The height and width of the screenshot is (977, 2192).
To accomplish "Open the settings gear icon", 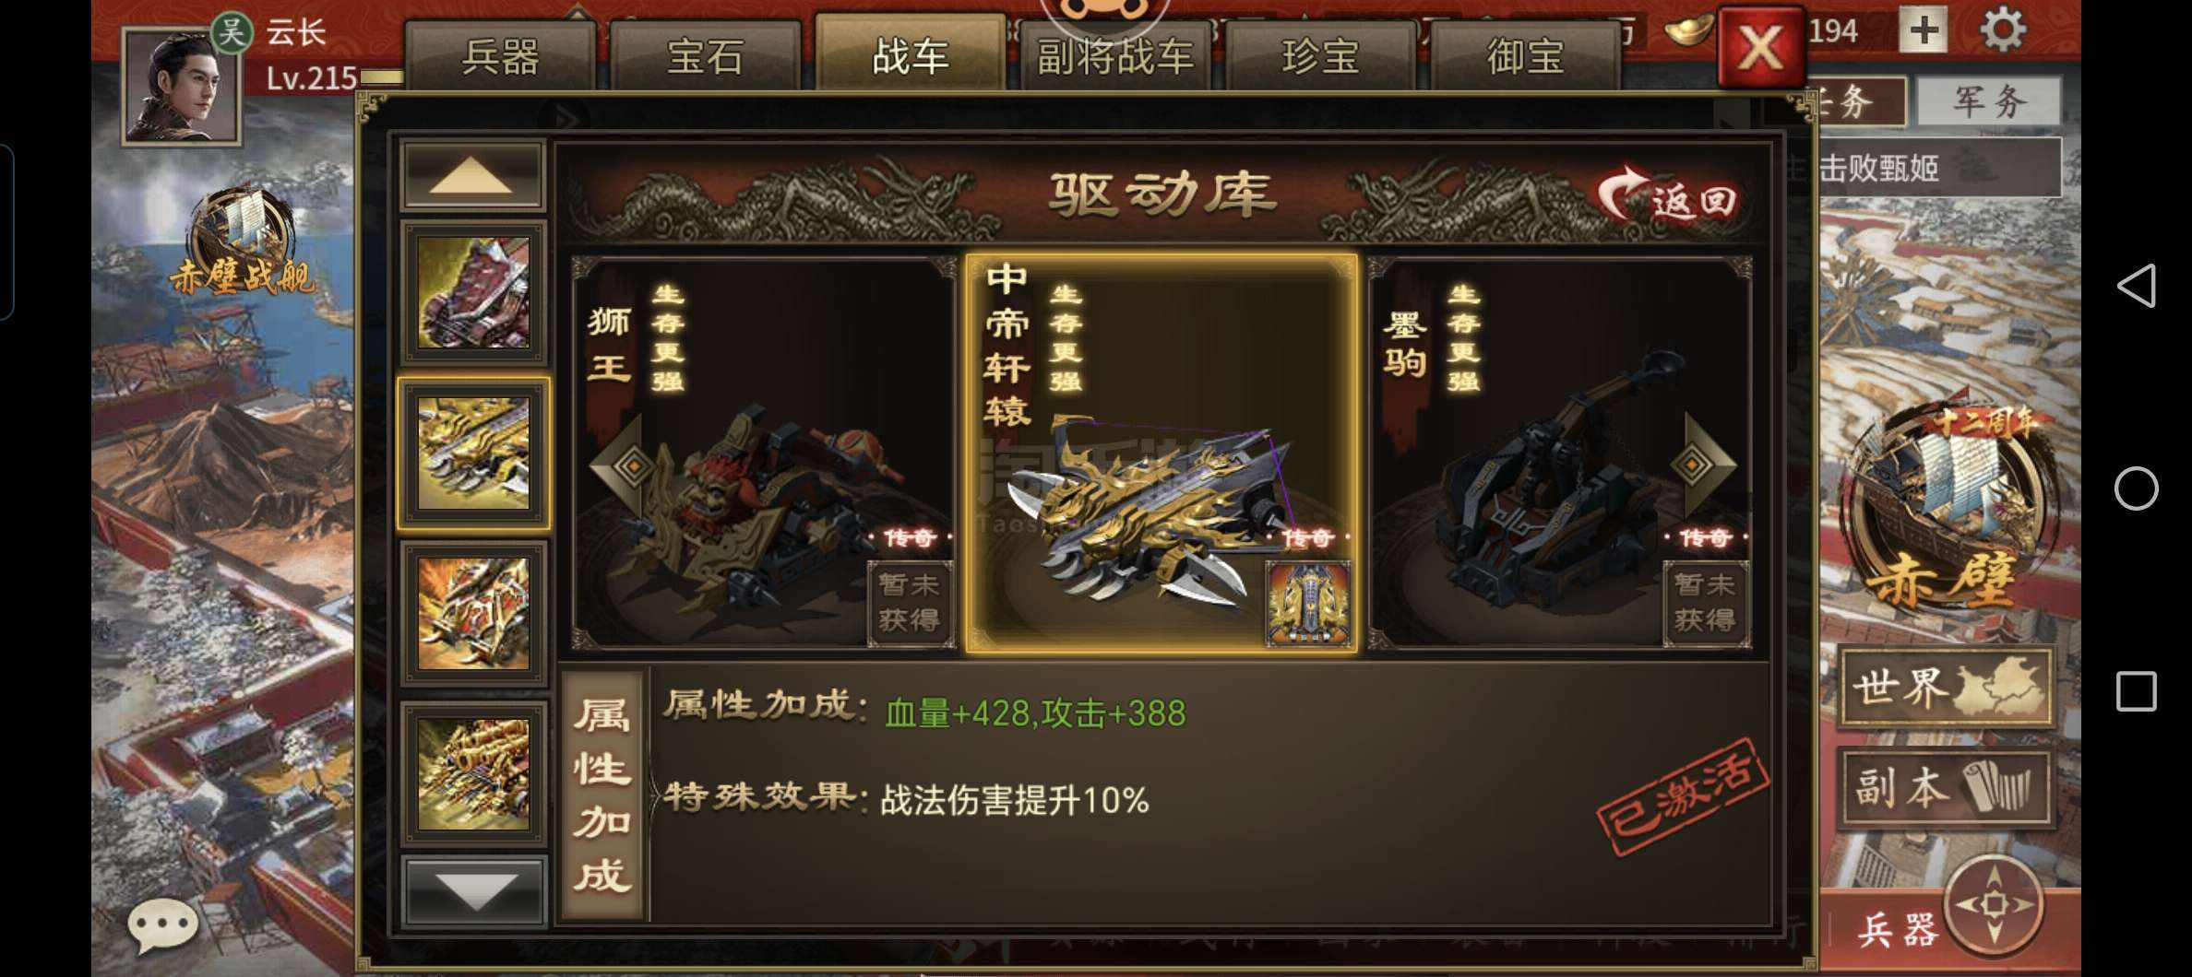I will click(x=2003, y=30).
